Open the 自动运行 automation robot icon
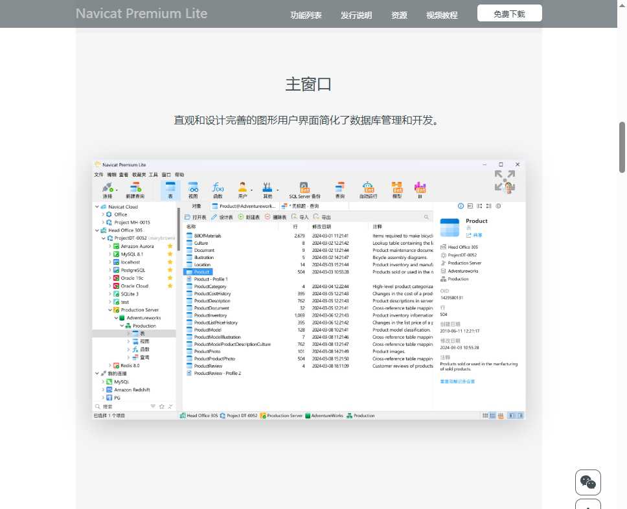This screenshot has width=627, height=509. coord(368,190)
